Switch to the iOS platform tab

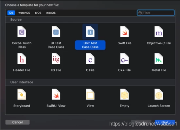[x=11, y=13]
